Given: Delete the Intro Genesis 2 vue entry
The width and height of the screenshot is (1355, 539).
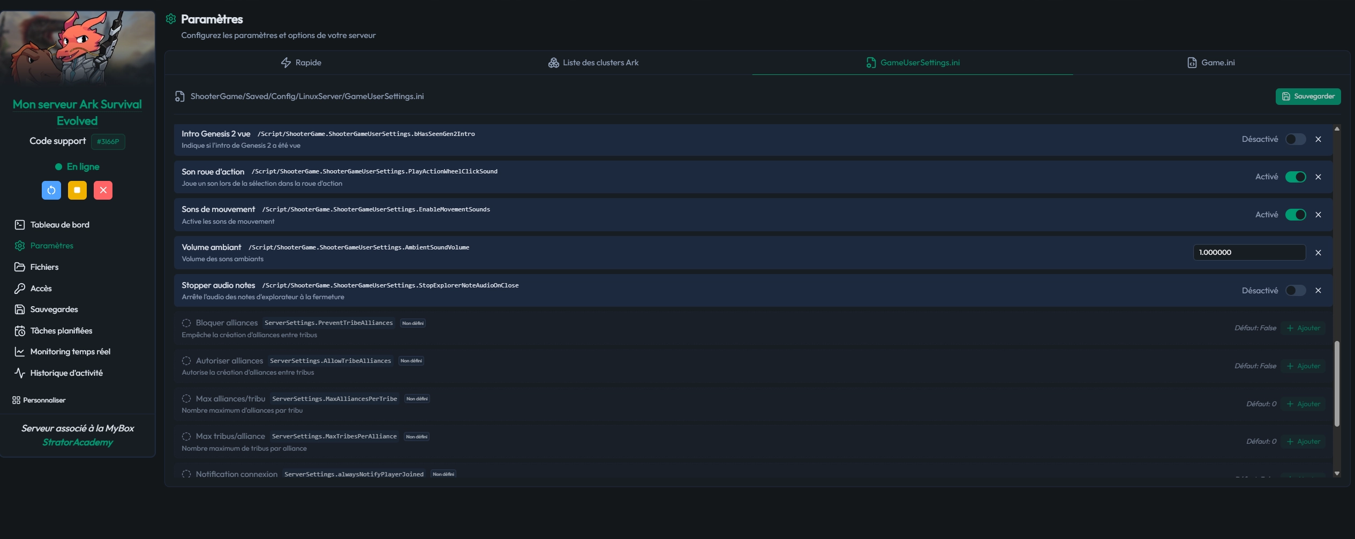Looking at the screenshot, I should coord(1318,139).
